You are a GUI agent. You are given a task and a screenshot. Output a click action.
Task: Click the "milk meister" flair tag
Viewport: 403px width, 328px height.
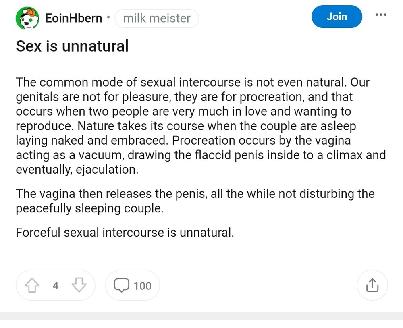(x=157, y=19)
